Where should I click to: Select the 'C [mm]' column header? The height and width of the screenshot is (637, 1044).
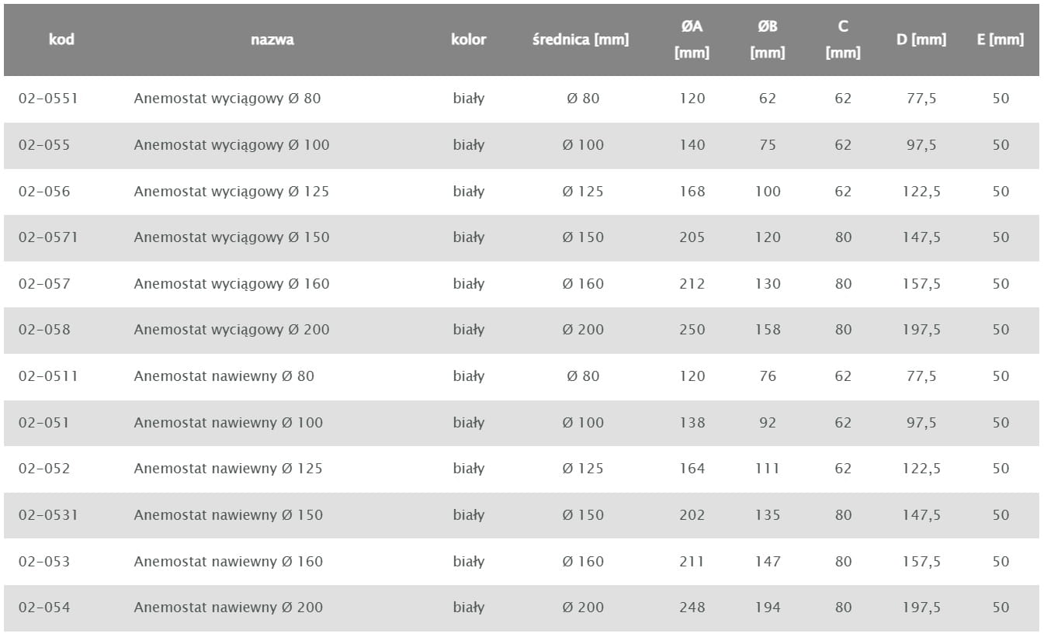[843, 40]
